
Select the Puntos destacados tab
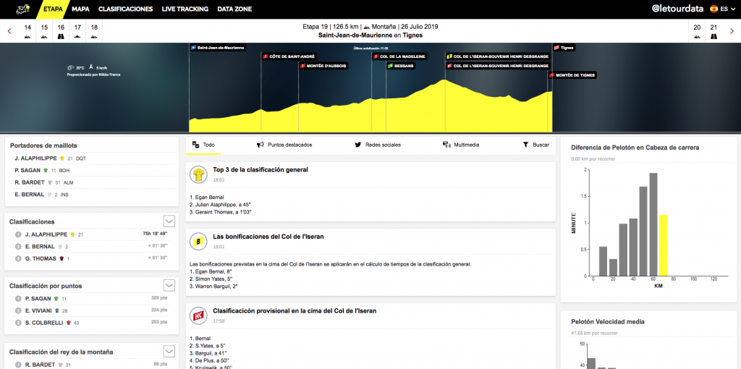pos(284,145)
